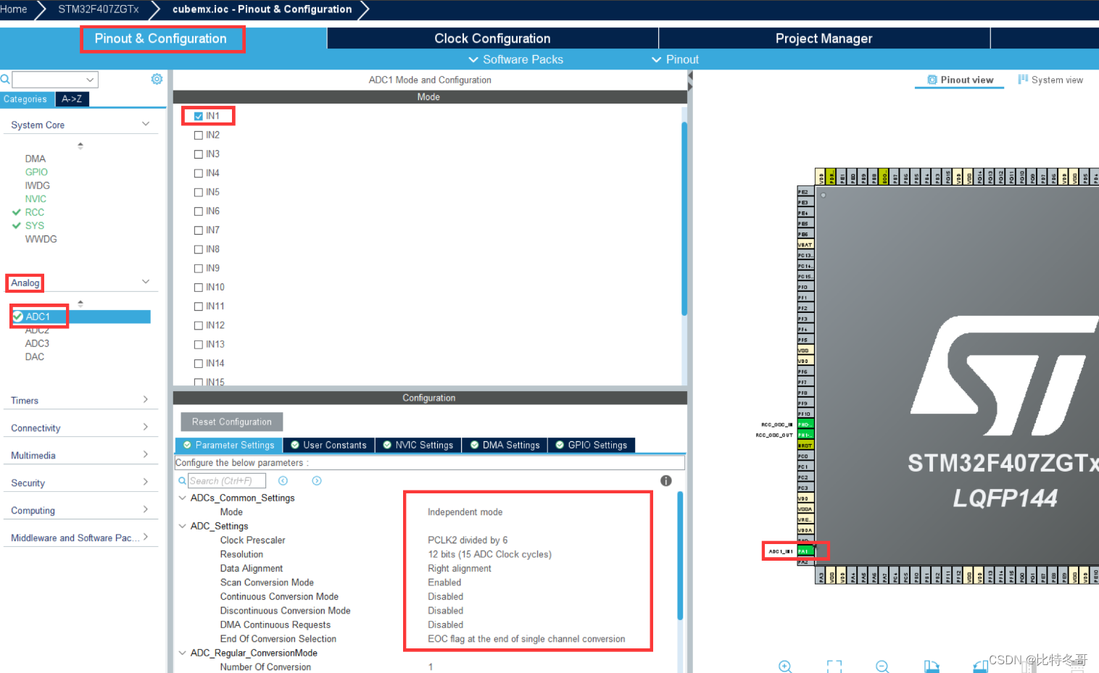
Task: Click the search magnifier icon above Categories
Action: (x=5, y=79)
